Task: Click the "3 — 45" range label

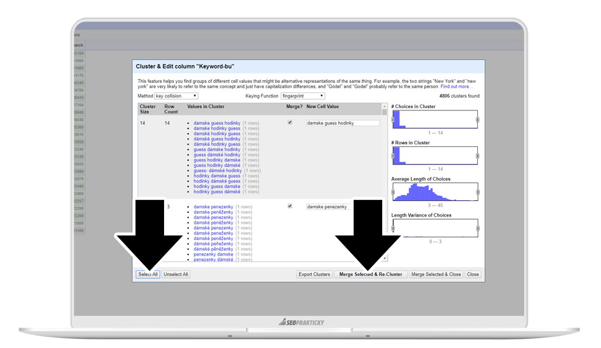Action: pyautogui.click(x=435, y=206)
